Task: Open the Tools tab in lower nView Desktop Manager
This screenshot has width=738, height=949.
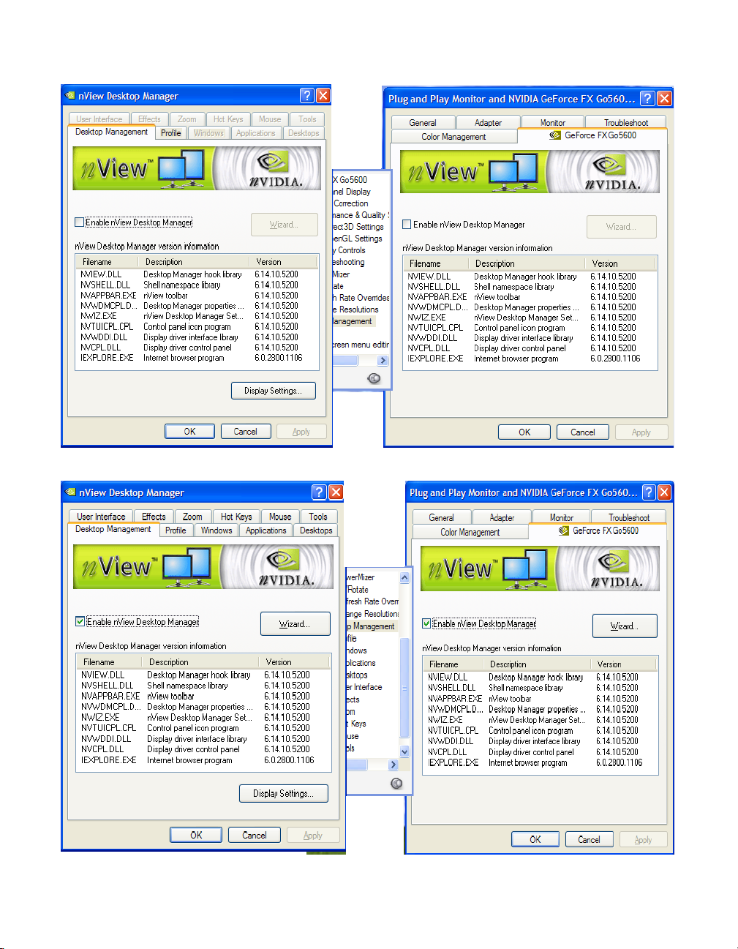Action: coord(318,517)
